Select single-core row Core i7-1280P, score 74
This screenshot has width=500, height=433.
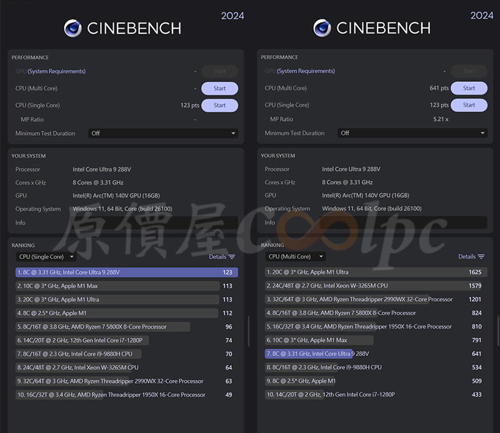coord(127,340)
